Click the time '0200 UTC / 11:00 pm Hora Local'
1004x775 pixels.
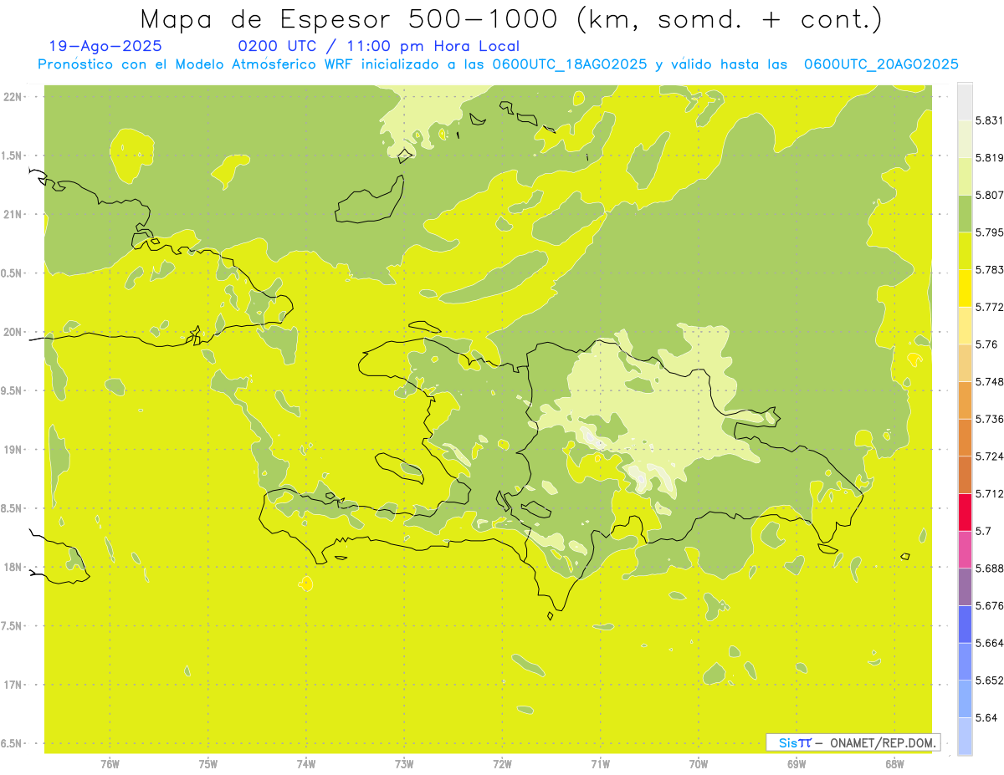pyautogui.click(x=378, y=46)
